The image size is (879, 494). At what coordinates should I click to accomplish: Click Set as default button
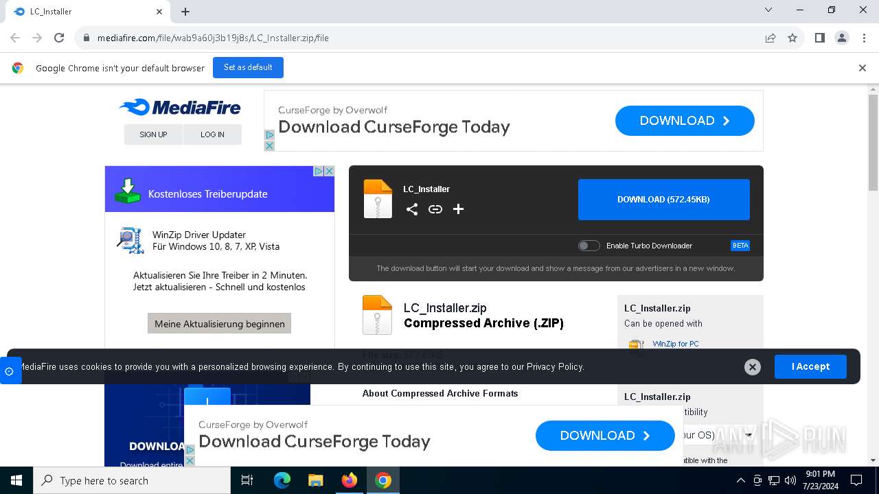(248, 67)
